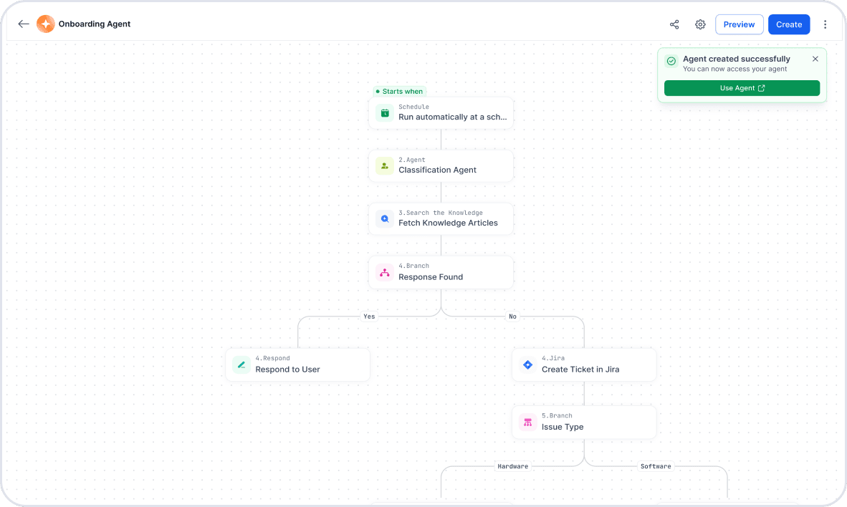
Task: Click the back arrow icon
Action: pos(24,24)
